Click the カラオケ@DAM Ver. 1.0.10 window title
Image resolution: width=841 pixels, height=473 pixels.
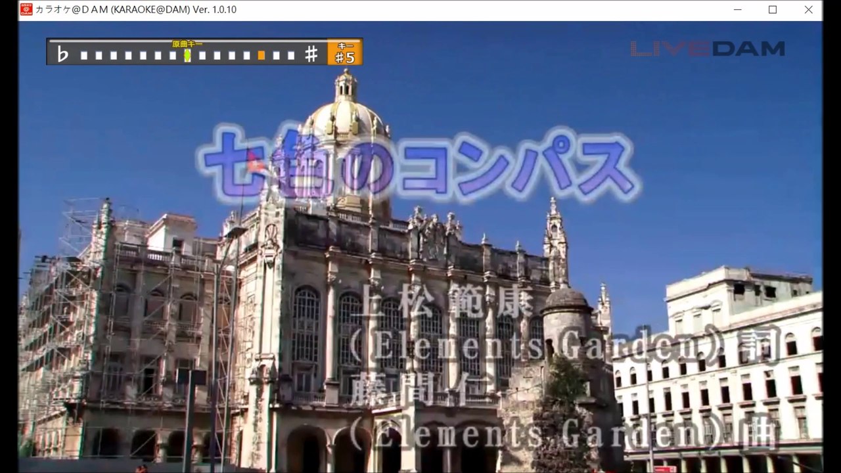coord(136,10)
